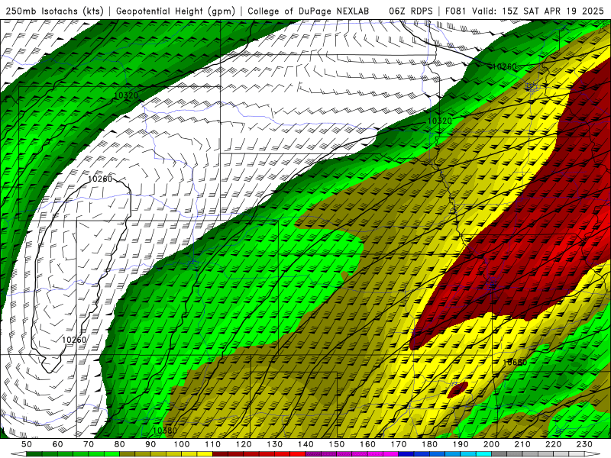Pick the cyan swatch ending at 200

[483, 453]
